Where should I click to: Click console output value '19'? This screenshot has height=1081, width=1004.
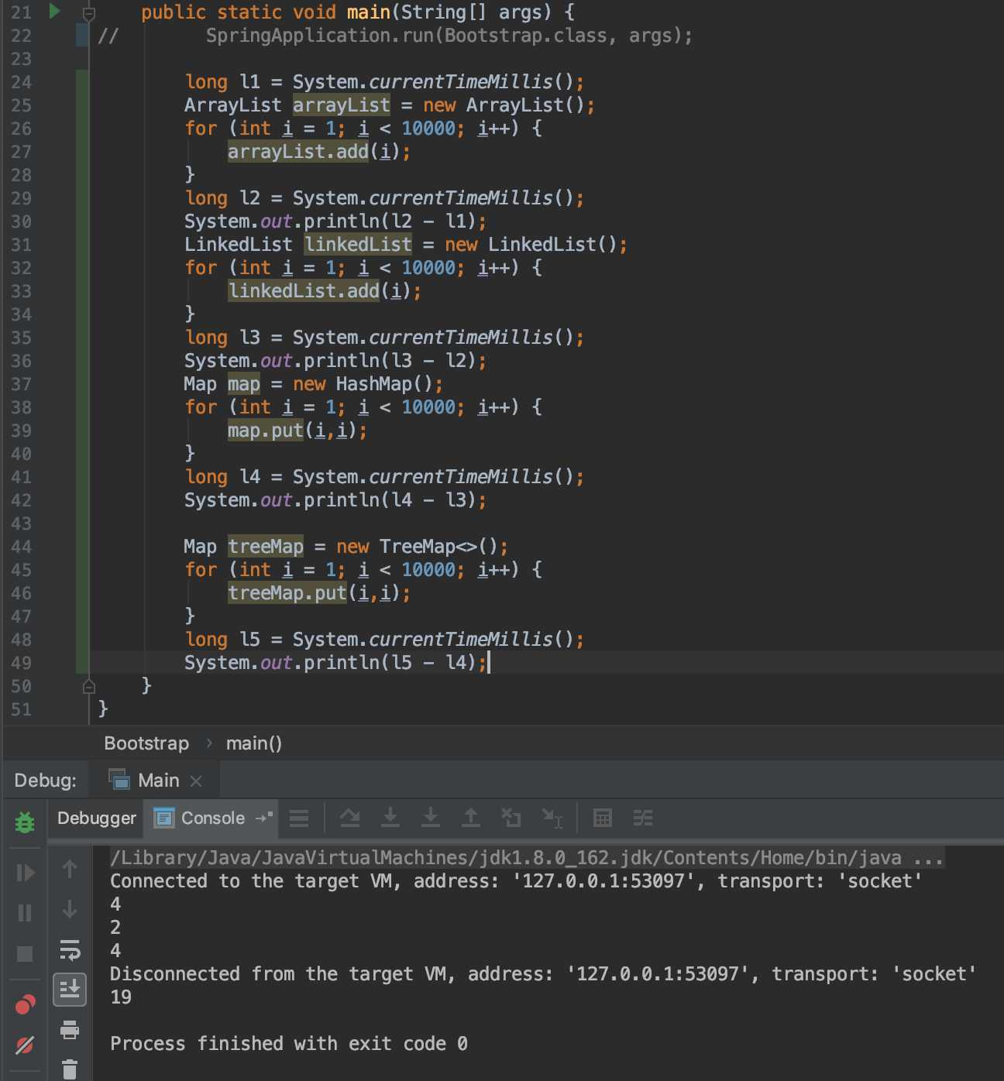(x=121, y=997)
